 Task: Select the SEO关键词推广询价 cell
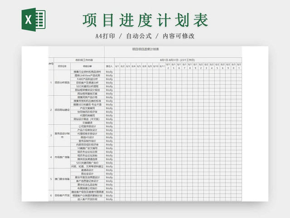[87, 163]
